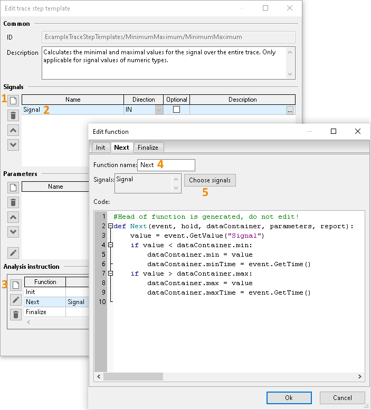371x410 pixels.
Task: Place cursor on 'dataContainer.maxTime' code line
Action: point(229,292)
